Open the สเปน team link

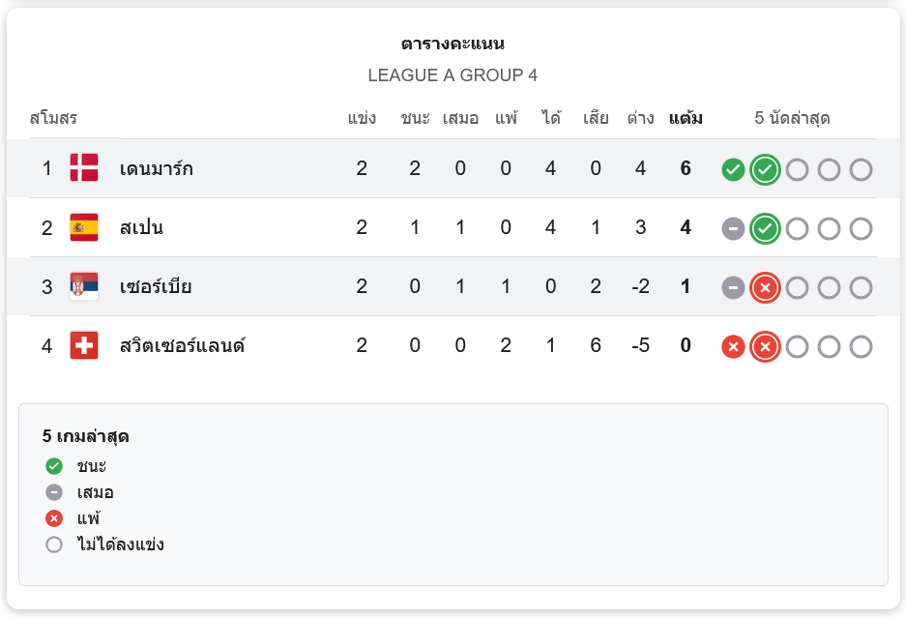[x=142, y=227]
